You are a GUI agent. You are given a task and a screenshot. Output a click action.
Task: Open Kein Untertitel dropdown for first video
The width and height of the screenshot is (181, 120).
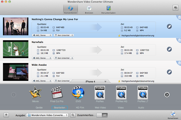[64, 35]
